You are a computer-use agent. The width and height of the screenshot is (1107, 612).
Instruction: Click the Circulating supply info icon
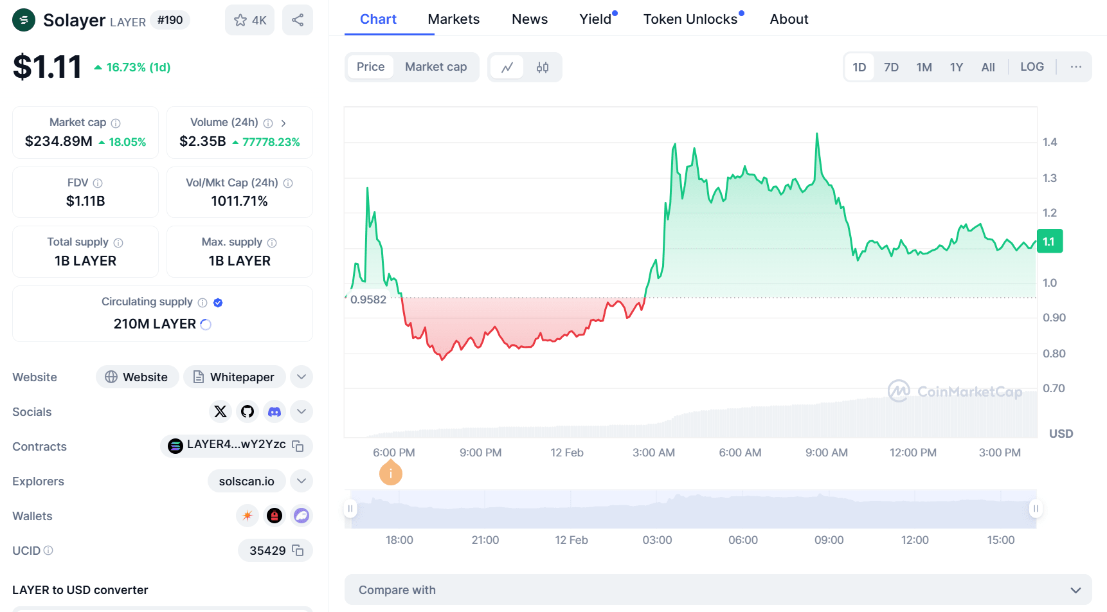click(203, 302)
